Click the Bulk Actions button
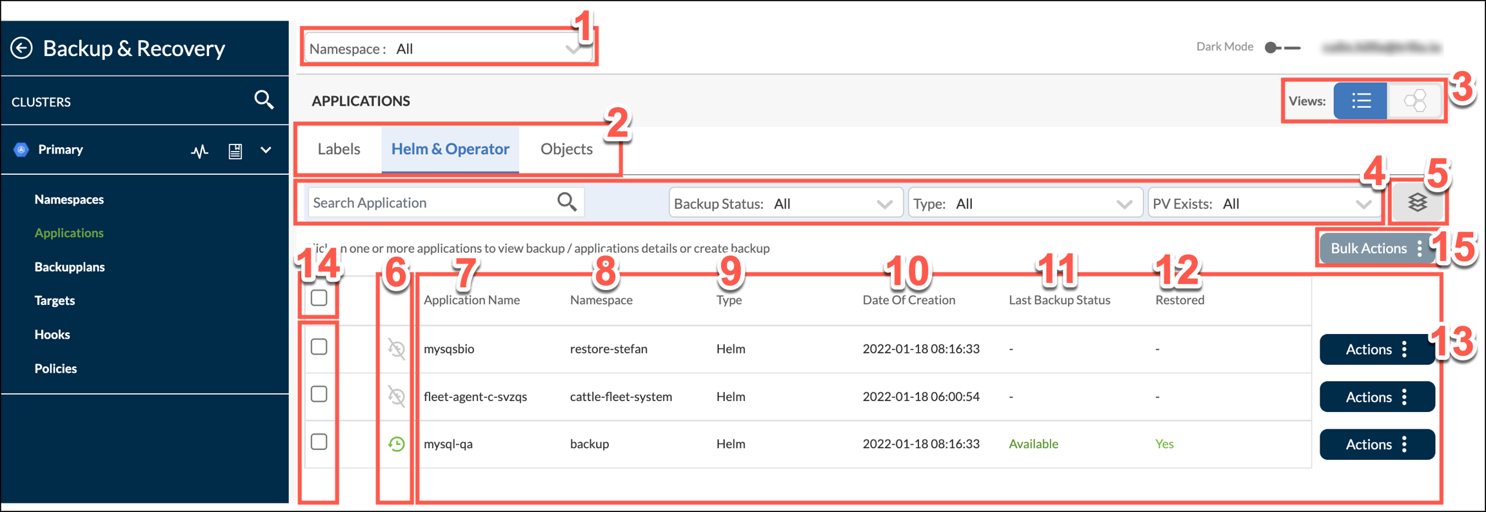1486x512 pixels. point(1376,249)
